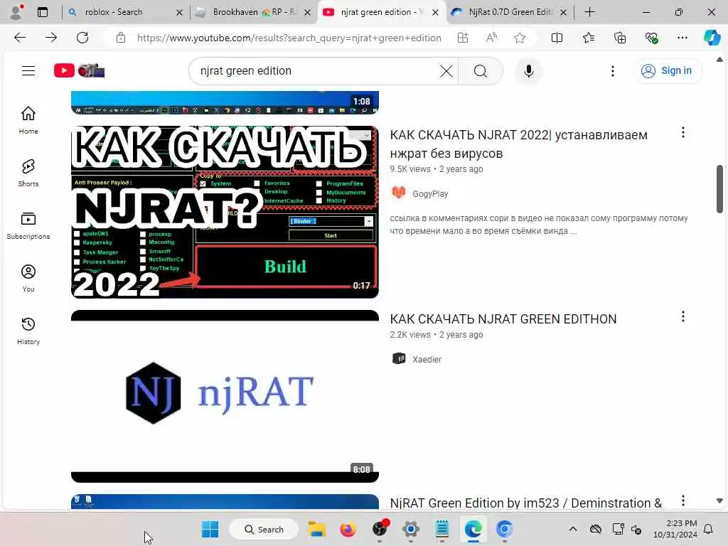The width and height of the screenshot is (728, 546).
Task: Go back in the browser
Action: [20, 38]
